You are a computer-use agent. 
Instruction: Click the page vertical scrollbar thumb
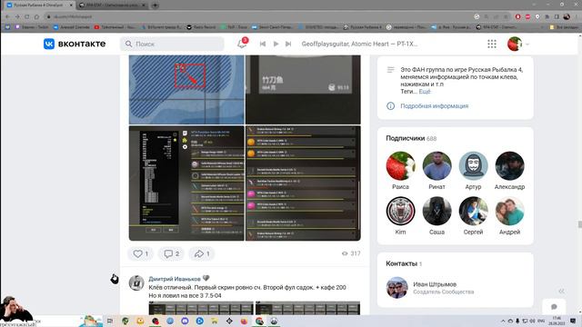pyautogui.click(x=579, y=224)
